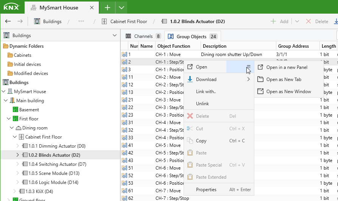
Task: Collapse the Cabinet First Floor node
Action: pyautogui.click(x=15, y=137)
